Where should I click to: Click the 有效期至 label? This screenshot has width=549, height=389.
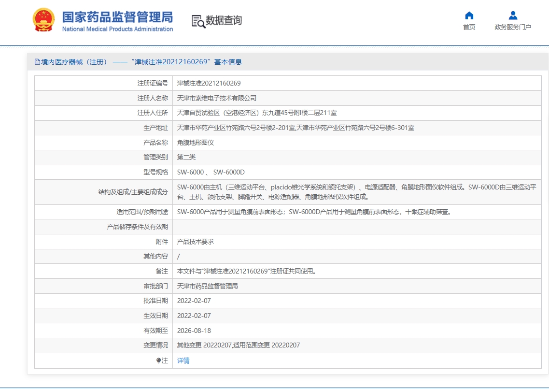(x=156, y=331)
